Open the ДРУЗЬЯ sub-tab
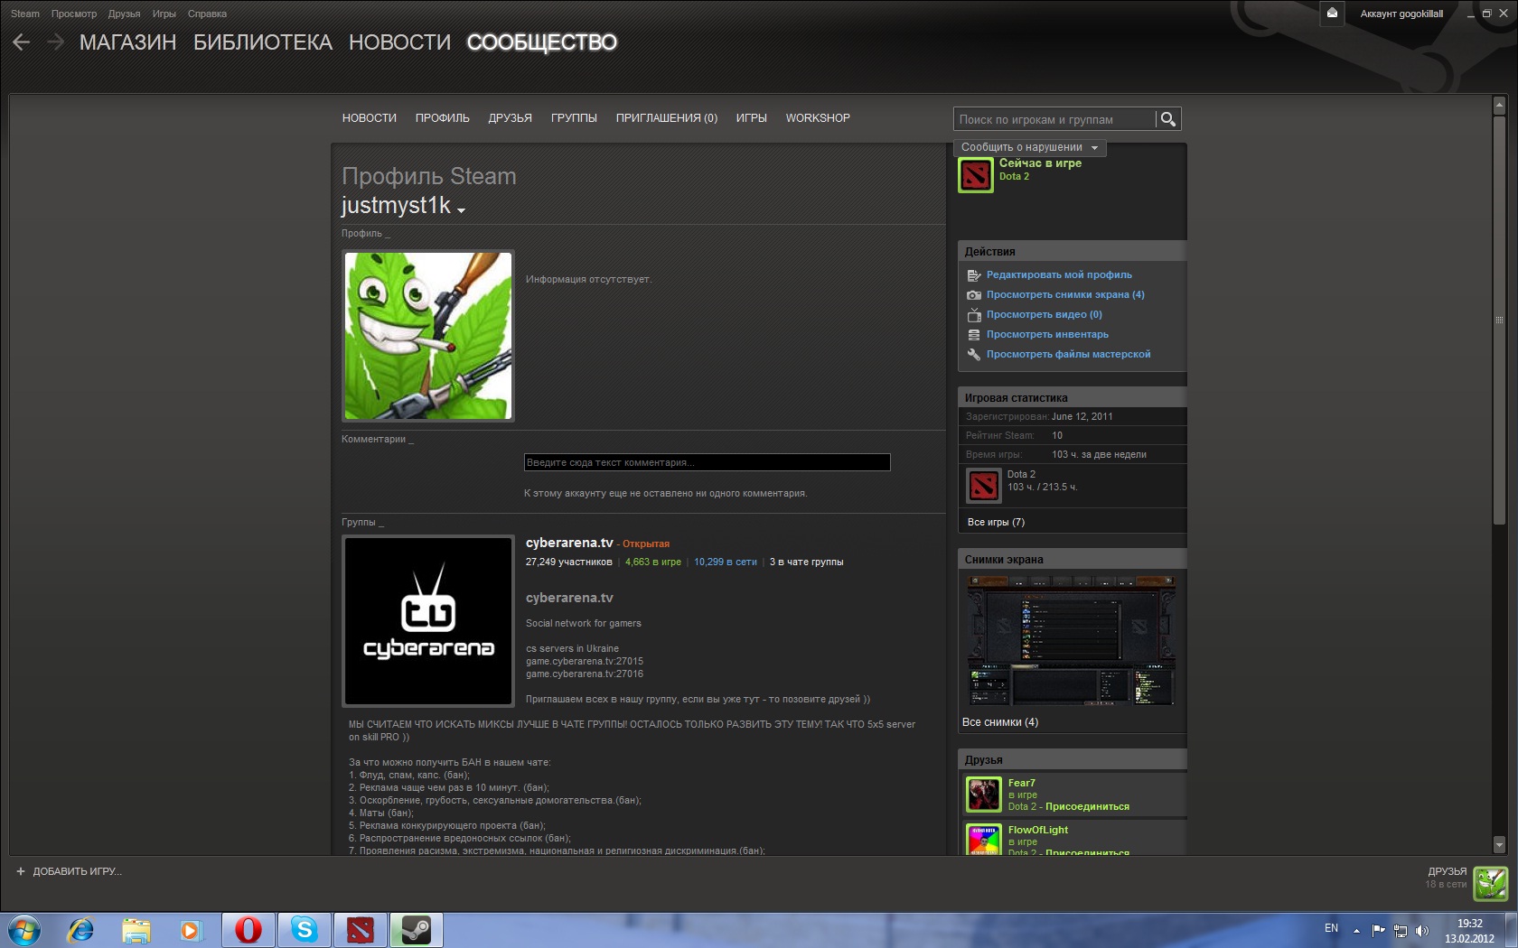This screenshot has width=1518, height=948. click(x=511, y=118)
